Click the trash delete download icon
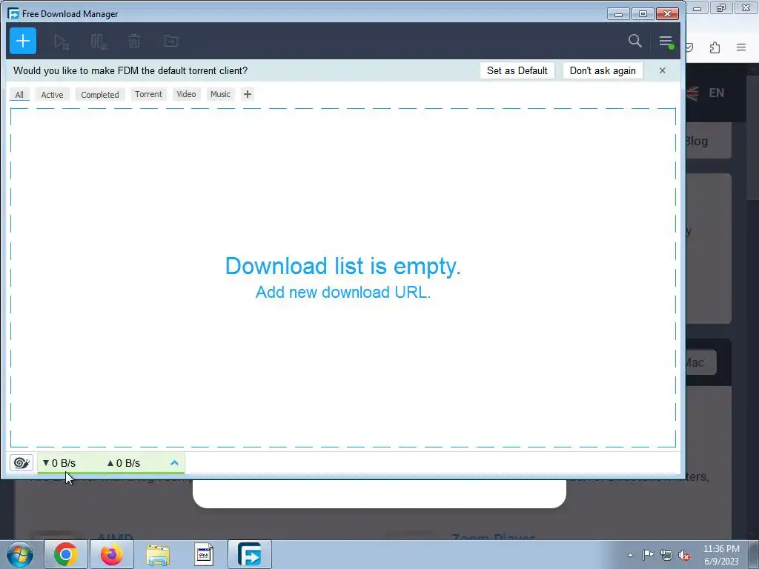Screen dimensions: 759x569 tap(134, 41)
